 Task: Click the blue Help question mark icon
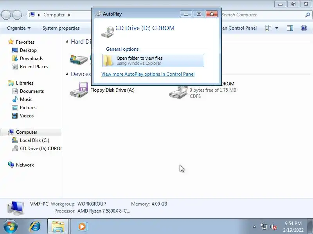click(304, 28)
